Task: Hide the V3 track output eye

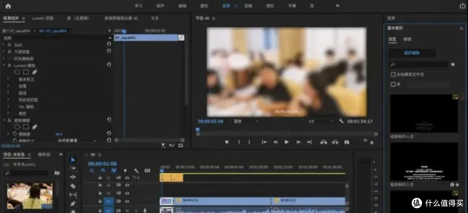Action: tap(127, 185)
